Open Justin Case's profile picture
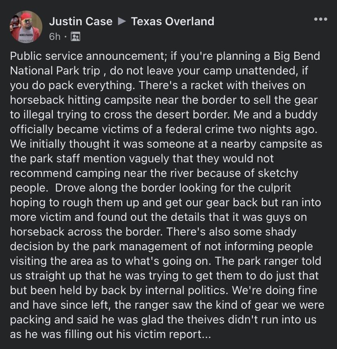Viewport: 337px width, 349px height. coord(26,27)
